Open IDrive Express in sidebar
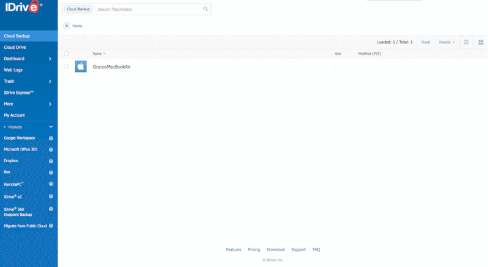Viewport: 488px width, 267px height. click(19, 93)
